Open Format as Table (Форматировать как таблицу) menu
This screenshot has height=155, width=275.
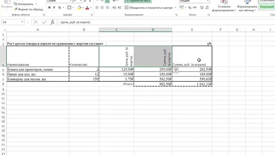click(x=247, y=6)
